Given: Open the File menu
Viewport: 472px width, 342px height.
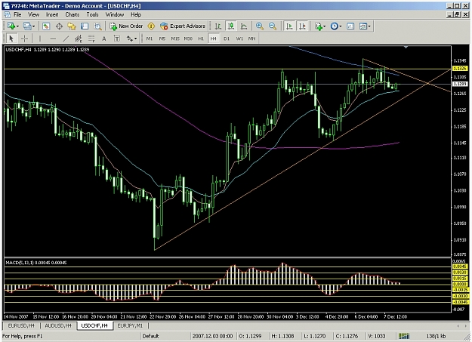Looking at the screenshot, I should point(17,14).
